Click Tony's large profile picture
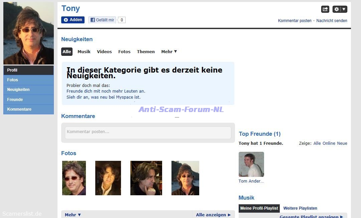The width and height of the screenshot is (361, 218). pyautogui.click(x=28, y=33)
